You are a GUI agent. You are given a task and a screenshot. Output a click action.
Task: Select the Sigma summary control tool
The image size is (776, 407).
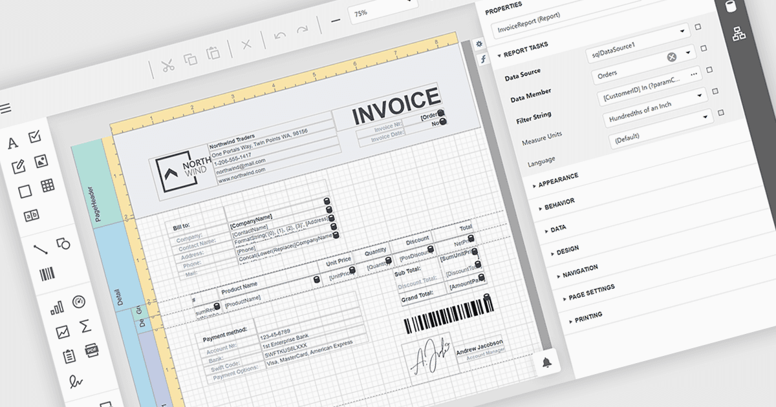[85, 326]
